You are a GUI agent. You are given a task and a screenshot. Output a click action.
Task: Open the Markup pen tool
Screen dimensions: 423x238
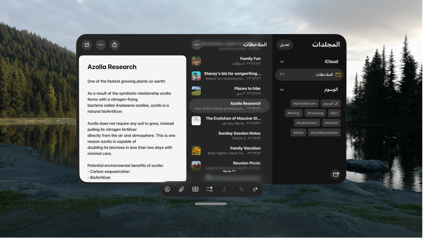click(167, 189)
